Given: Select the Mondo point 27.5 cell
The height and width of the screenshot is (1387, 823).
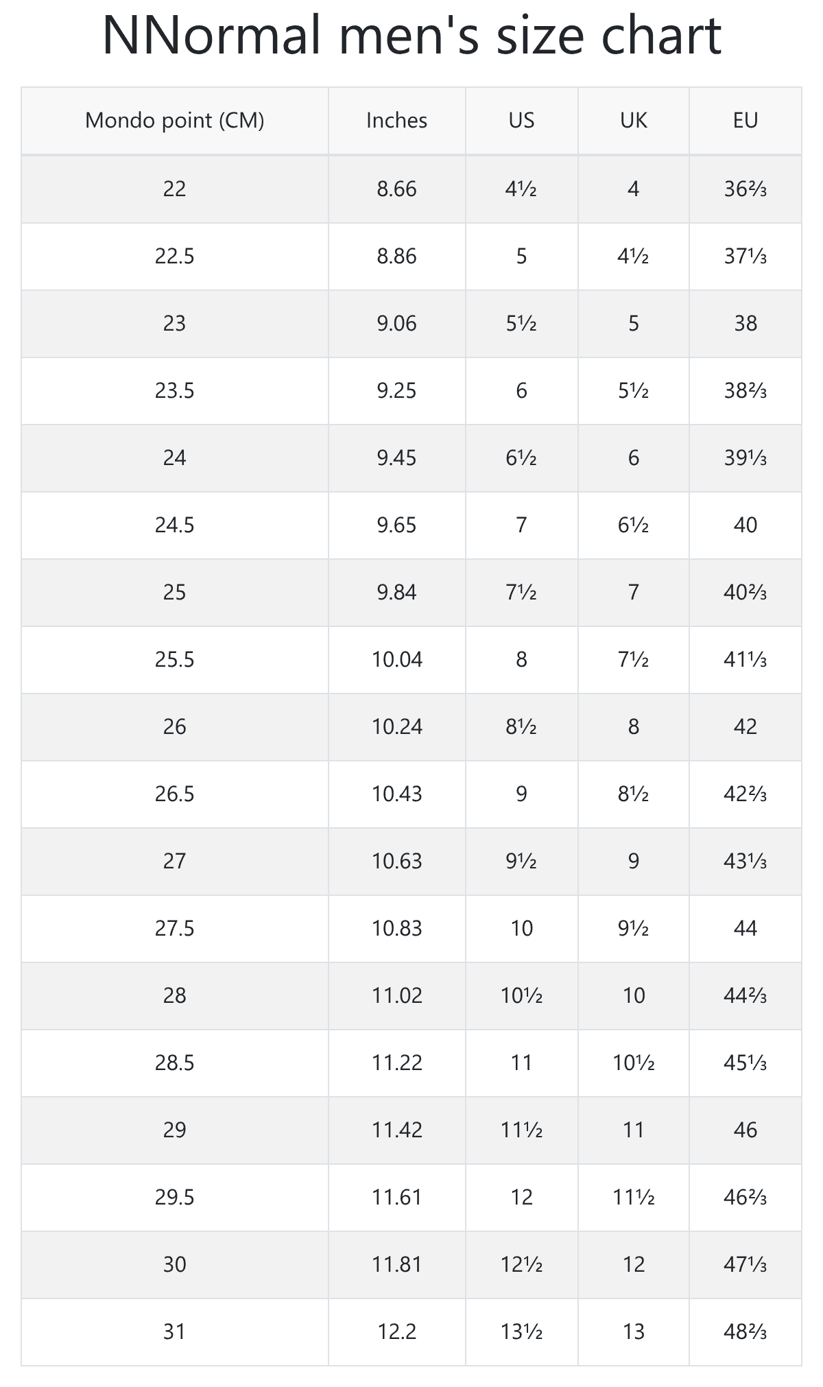Looking at the screenshot, I should click(x=174, y=928).
